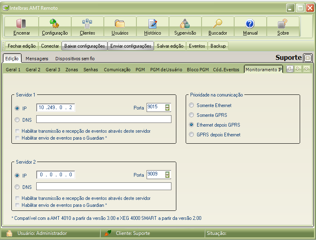Choose Somente Ethernet priority
Screen dimensions: 316x241
[x=191, y=105]
